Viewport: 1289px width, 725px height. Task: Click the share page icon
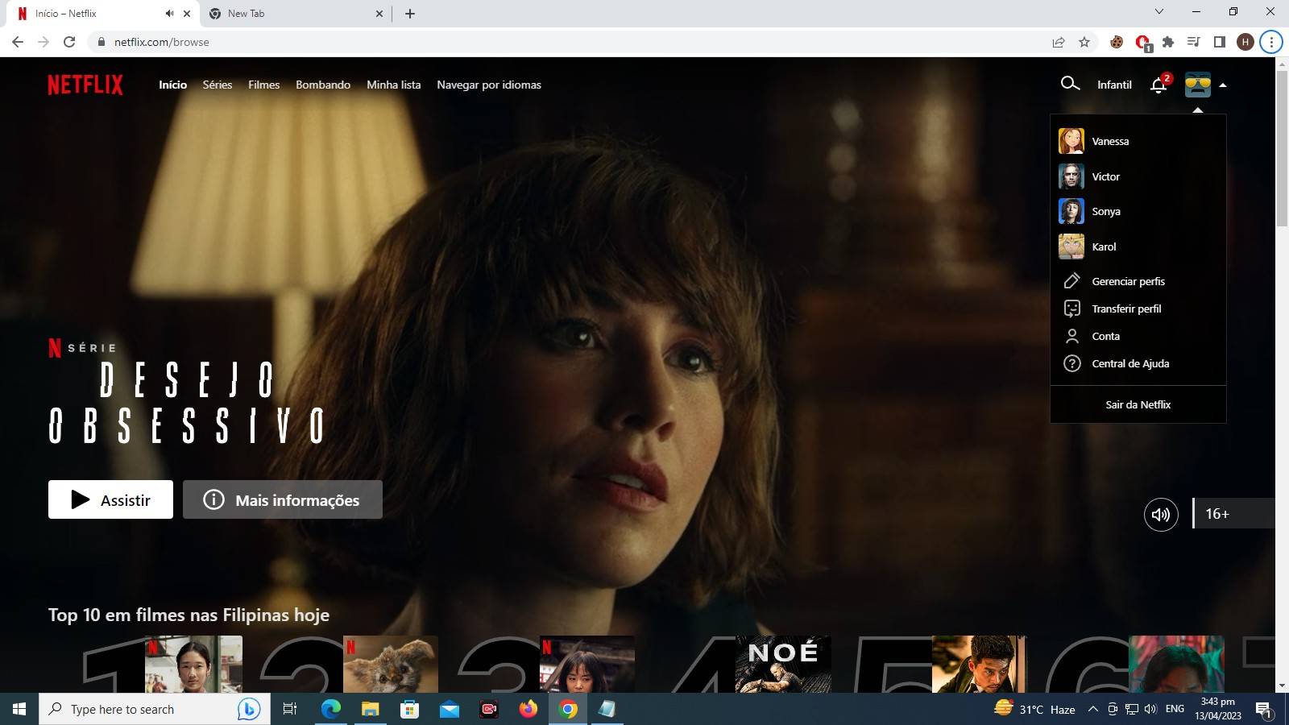click(1059, 42)
